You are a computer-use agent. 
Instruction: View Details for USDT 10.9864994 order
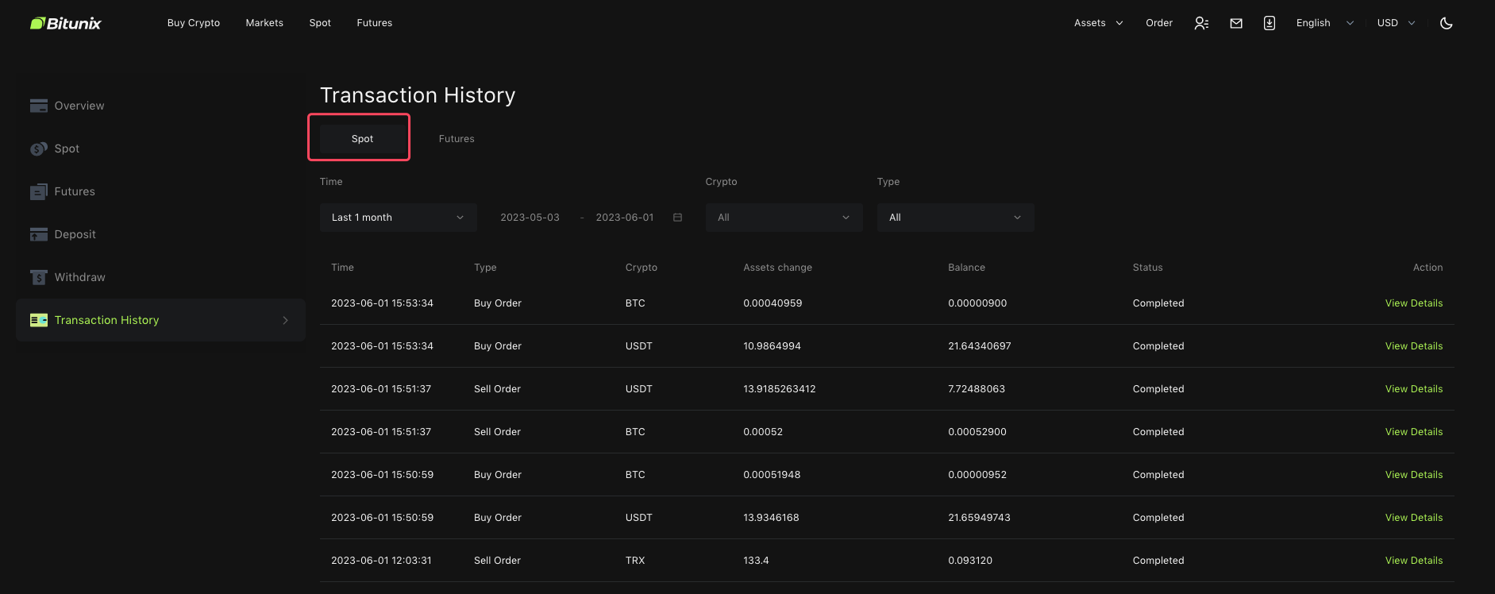1414,346
